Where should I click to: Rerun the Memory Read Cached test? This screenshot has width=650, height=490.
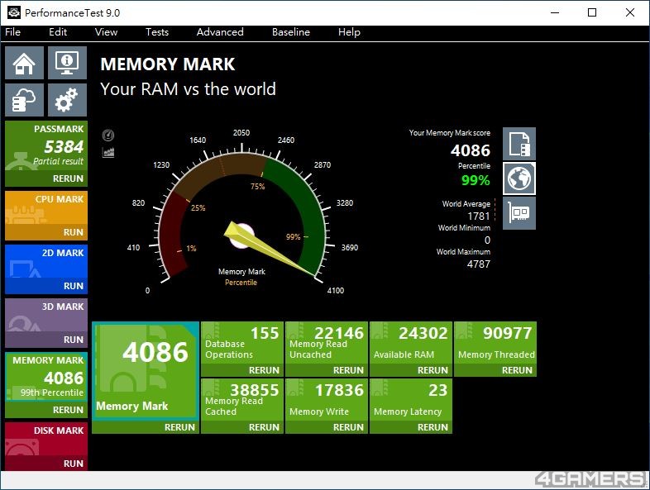click(x=242, y=427)
